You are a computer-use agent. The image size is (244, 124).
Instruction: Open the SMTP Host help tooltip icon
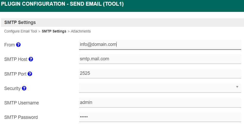[31, 59]
